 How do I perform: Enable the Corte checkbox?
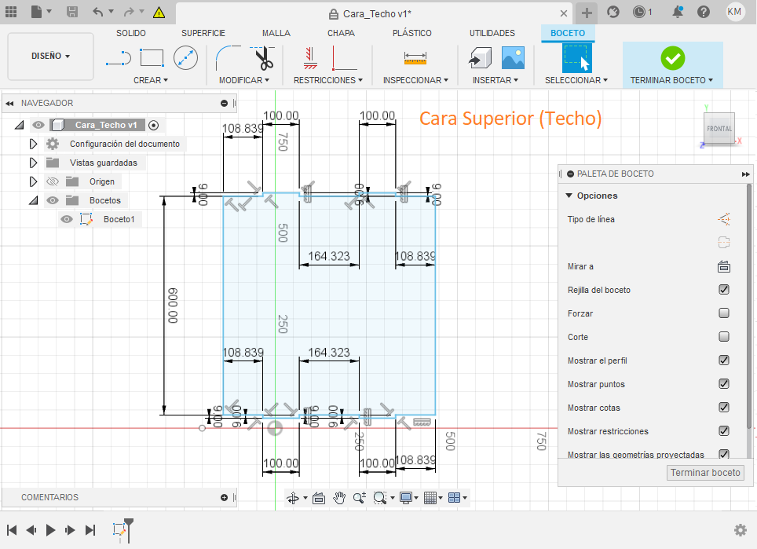pos(724,337)
